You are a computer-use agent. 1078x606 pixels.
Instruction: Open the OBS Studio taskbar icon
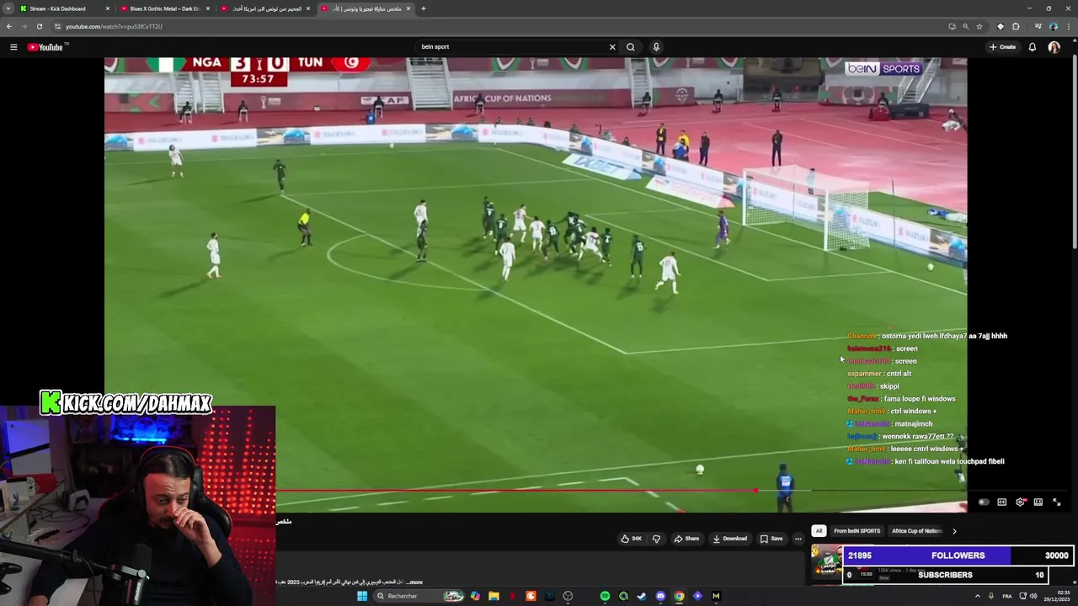click(x=568, y=596)
